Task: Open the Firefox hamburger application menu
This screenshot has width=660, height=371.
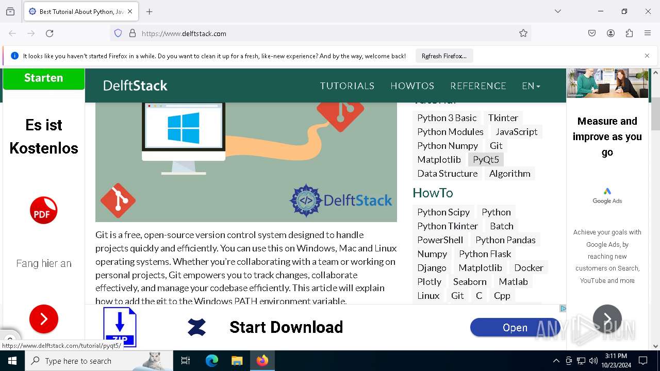Action: coord(648,33)
